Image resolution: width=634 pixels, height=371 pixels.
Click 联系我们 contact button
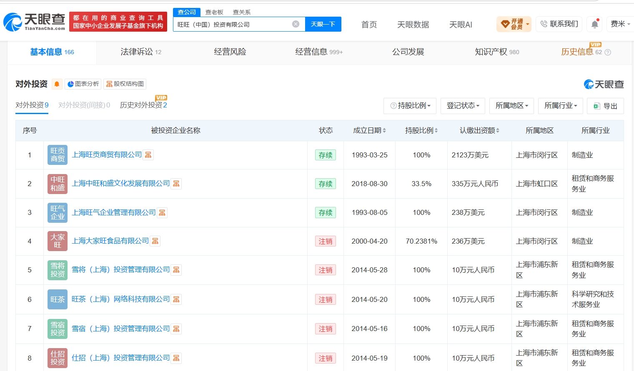tap(559, 24)
